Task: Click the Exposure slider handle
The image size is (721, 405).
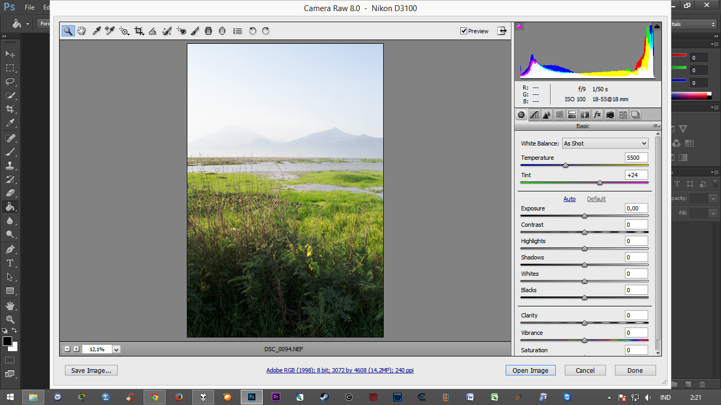Action: 584,216
